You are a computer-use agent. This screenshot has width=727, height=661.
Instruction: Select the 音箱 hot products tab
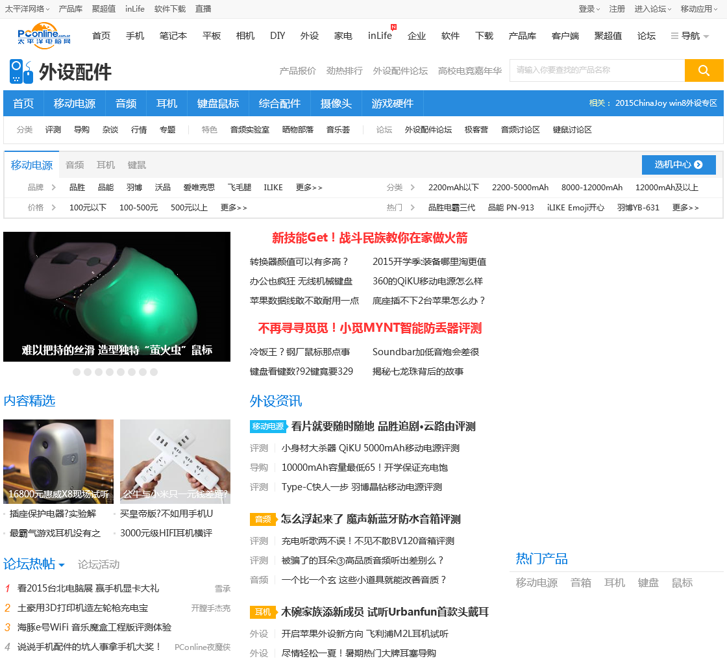580,582
